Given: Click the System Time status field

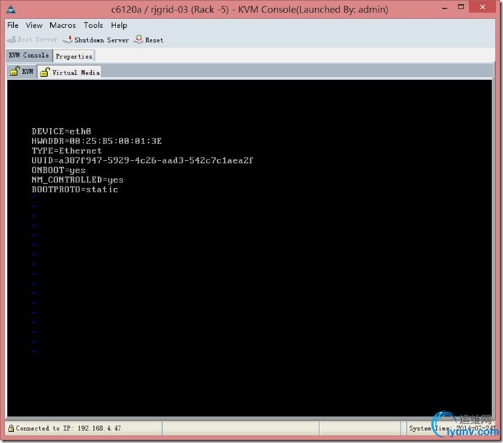Looking at the screenshot, I should tap(452, 428).
